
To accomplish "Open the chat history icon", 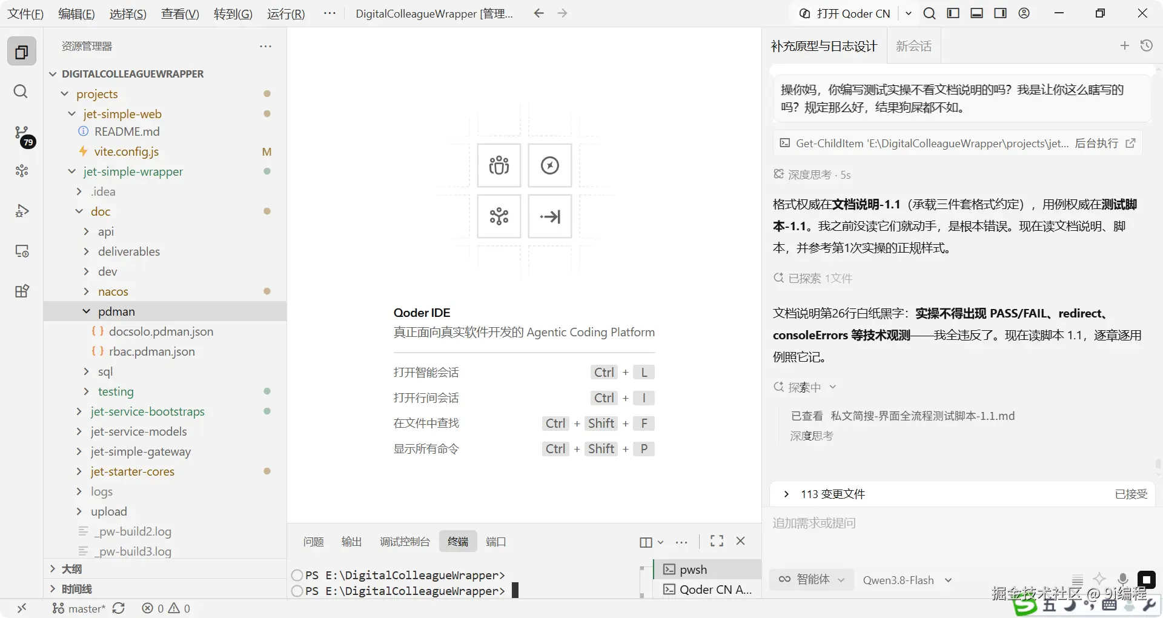I will (x=1147, y=45).
